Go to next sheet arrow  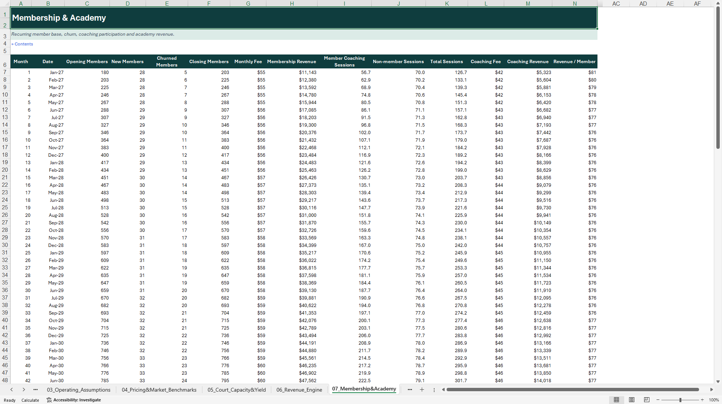tap(24, 390)
